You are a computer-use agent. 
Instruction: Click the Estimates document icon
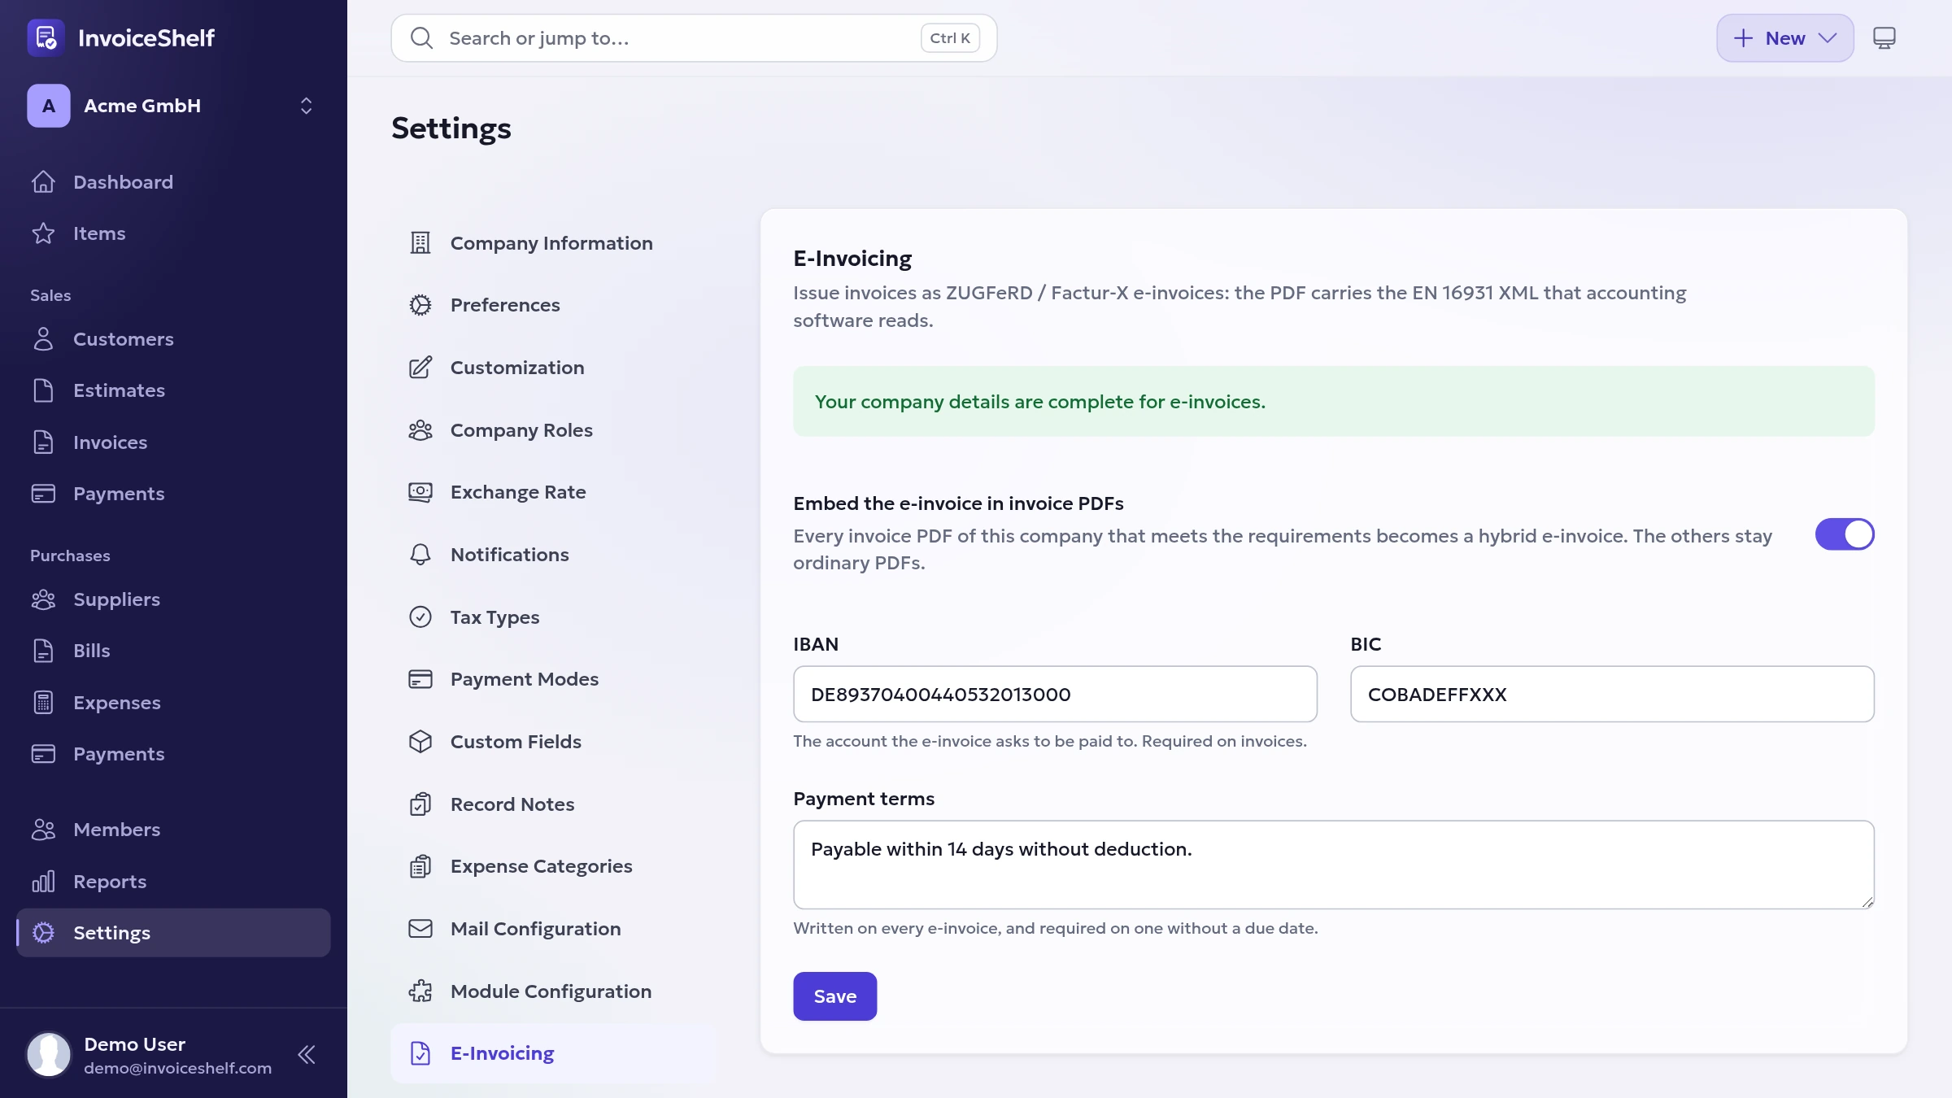[43, 390]
